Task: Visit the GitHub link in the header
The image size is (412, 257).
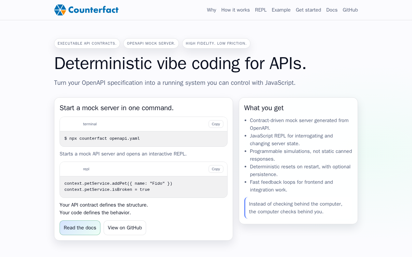Action: coord(350,10)
